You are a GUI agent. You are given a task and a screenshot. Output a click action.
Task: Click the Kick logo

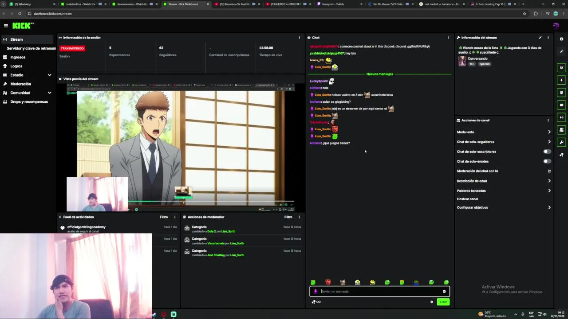click(x=23, y=26)
